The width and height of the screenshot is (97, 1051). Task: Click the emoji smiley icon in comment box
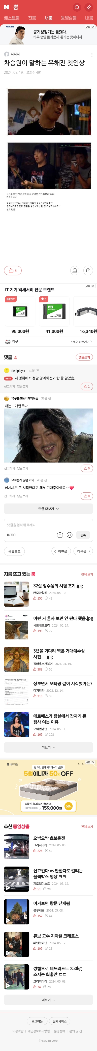tap(70, 535)
